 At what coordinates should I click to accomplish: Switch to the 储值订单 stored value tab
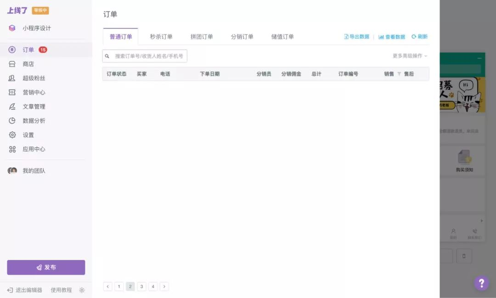[x=283, y=36]
